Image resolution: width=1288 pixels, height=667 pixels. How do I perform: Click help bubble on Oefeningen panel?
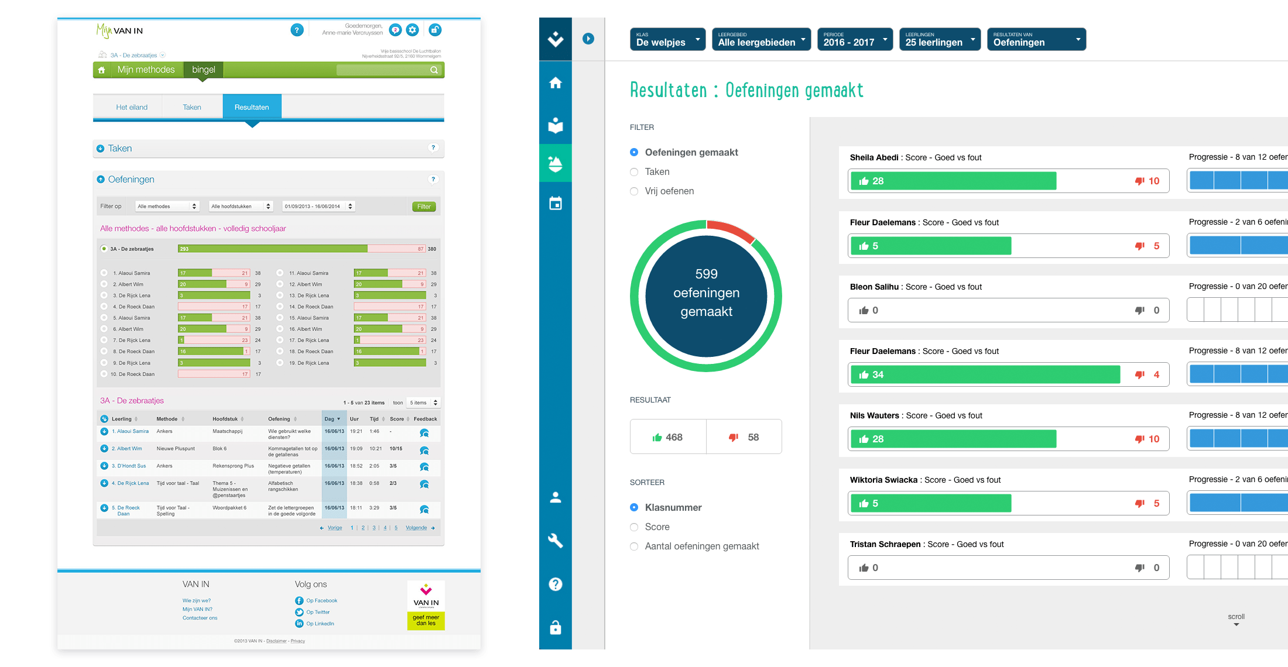coord(433,179)
